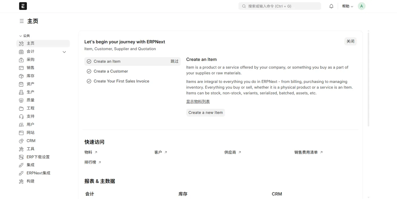Collapse the 公共 sidebar section

(x=24, y=36)
